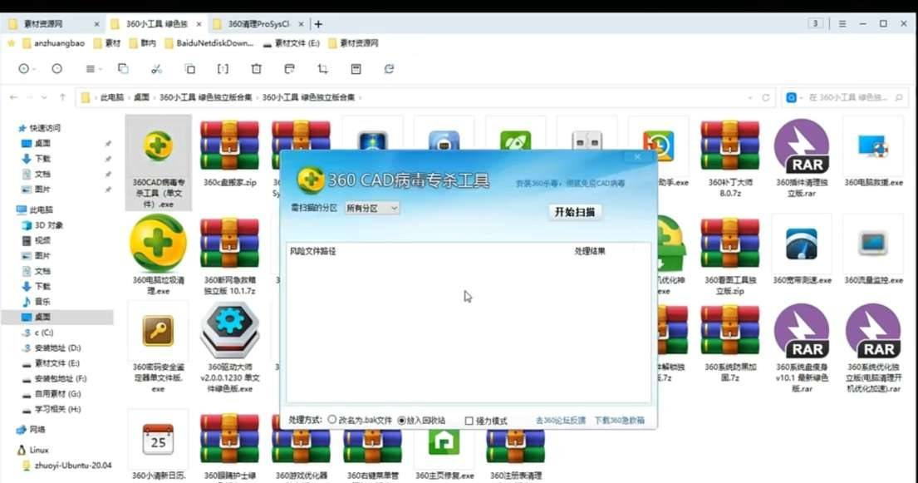This screenshot has height=483, width=918.
Task: Open 自用素材 (G:) drive in sidebar
Action: [x=52, y=394]
